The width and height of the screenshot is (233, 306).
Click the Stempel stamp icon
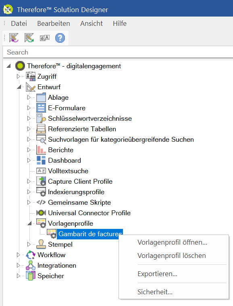pos(41,244)
